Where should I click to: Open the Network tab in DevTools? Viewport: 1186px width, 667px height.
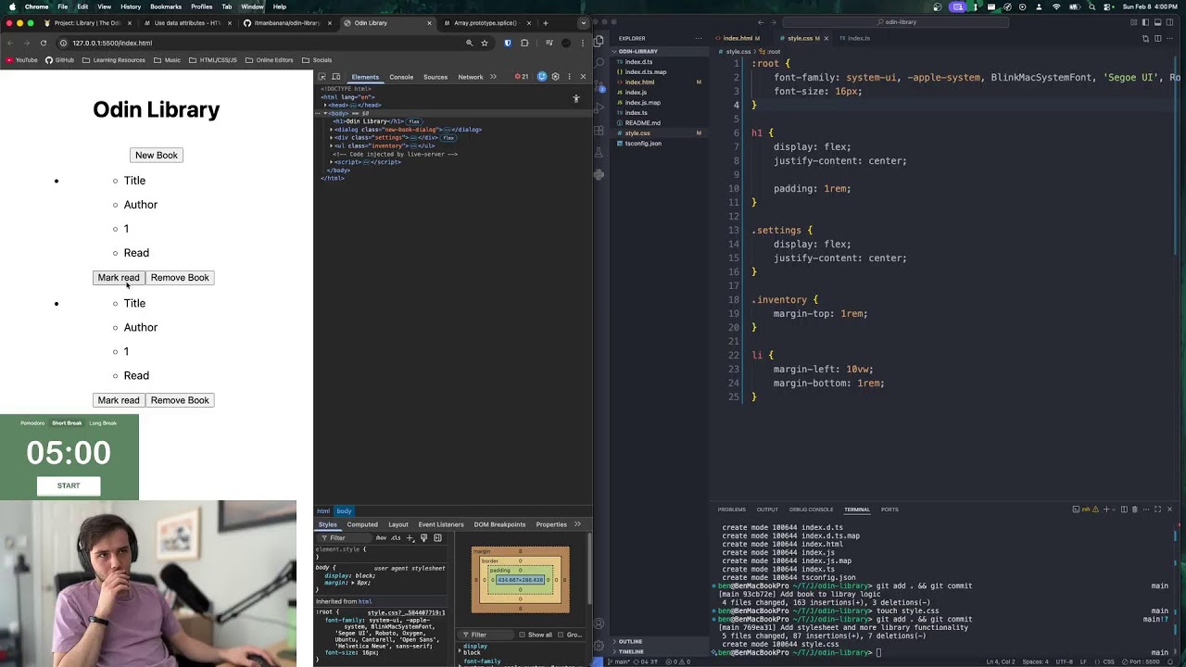471,77
